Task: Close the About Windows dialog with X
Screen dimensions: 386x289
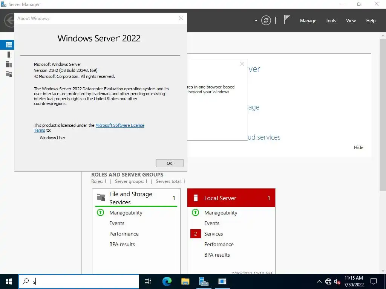Action: click(x=181, y=18)
